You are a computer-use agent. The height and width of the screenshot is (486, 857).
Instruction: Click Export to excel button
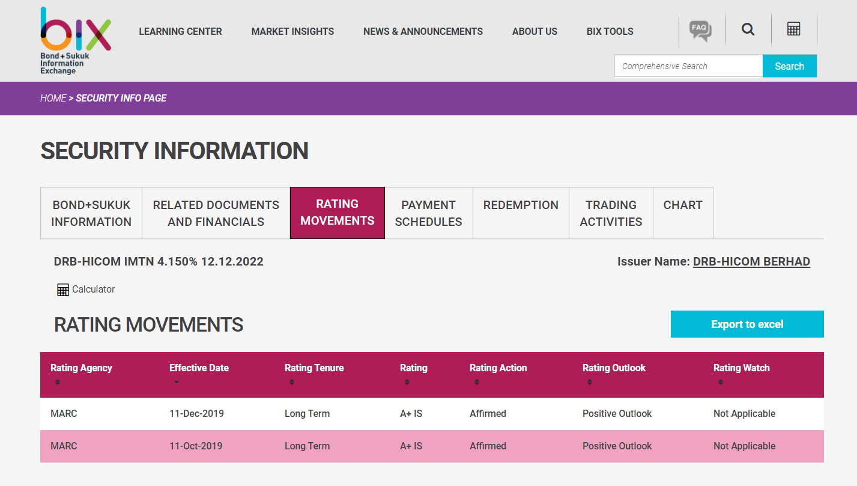[747, 324]
